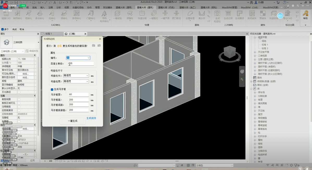Image resolution: width=312 pixels, height=170 pixels.
Task: Click the 一键生成 button
Action: (x=73, y=121)
